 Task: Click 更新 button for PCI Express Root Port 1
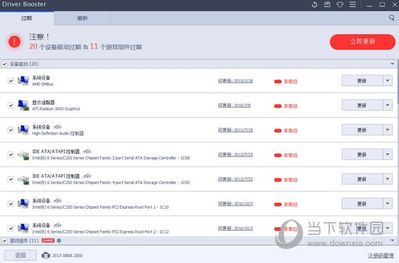(362, 203)
